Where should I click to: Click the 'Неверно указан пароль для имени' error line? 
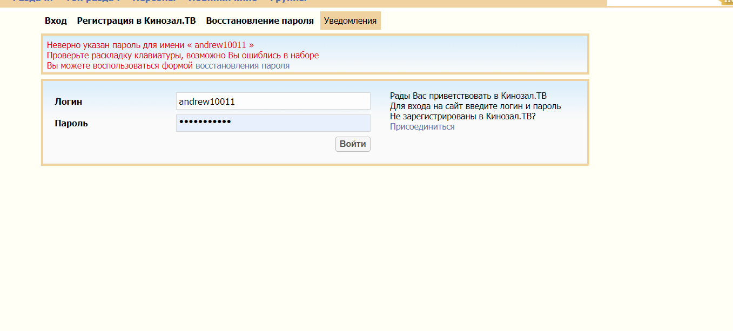[150, 45]
